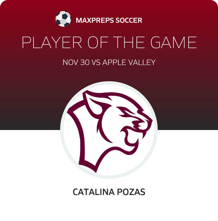Click the panther mascot logo
This screenshot has height=221, width=218.
(109, 129)
